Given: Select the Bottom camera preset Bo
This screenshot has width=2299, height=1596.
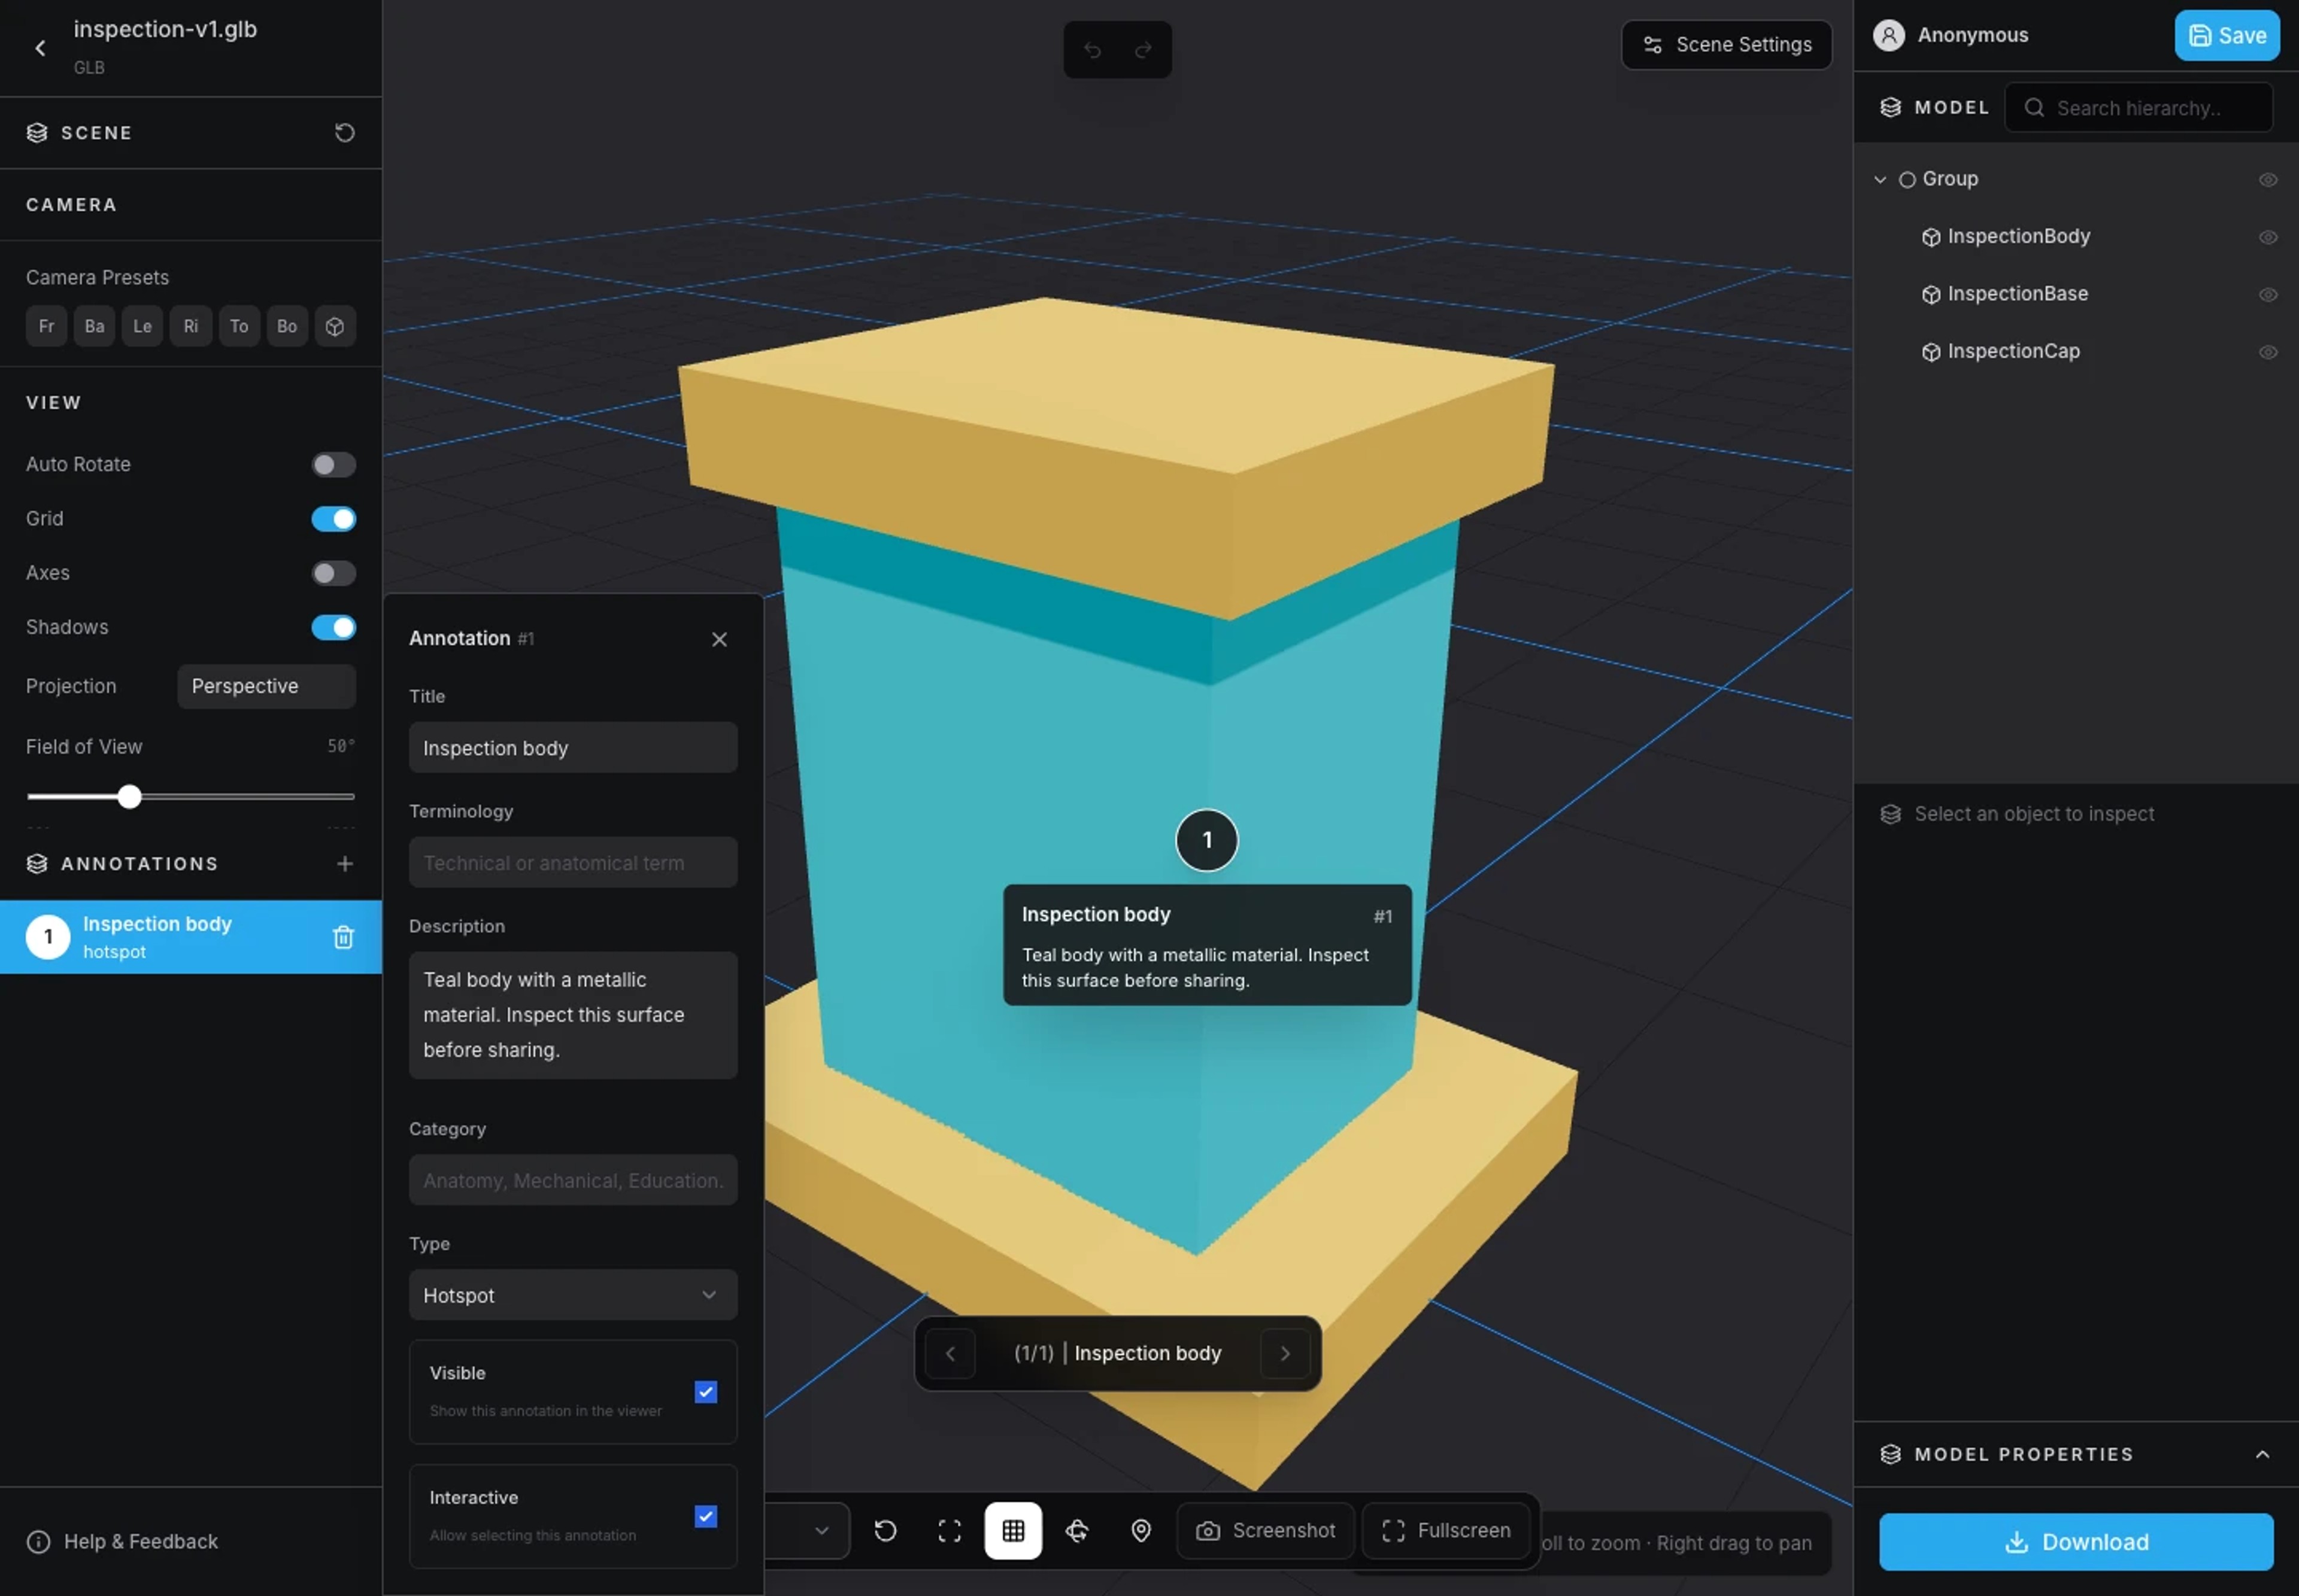Looking at the screenshot, I should pyautogui.click(x=286, y=326).
